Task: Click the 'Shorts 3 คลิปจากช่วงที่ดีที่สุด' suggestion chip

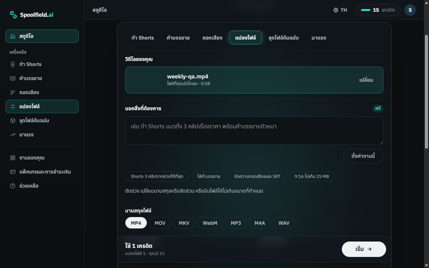Action: click(157, 177)
